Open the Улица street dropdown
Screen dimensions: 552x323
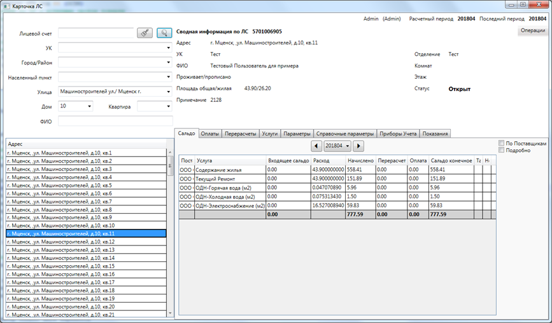click(x=168, y=92)
